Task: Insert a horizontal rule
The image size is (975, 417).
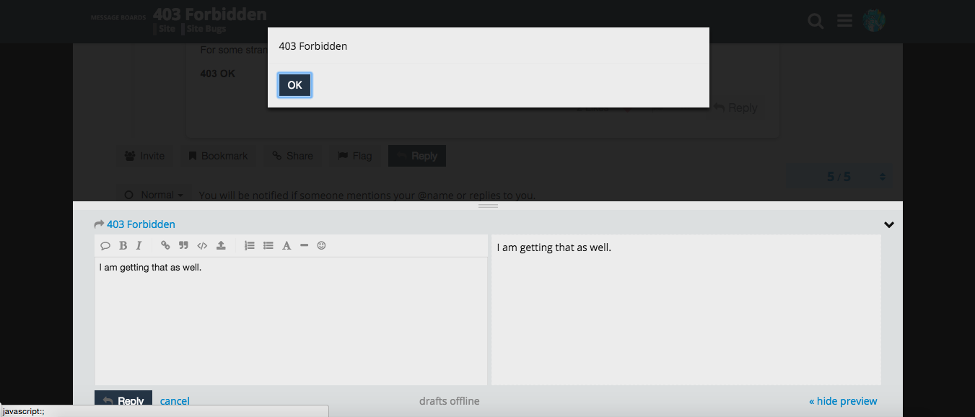Action: pos(304,245)
